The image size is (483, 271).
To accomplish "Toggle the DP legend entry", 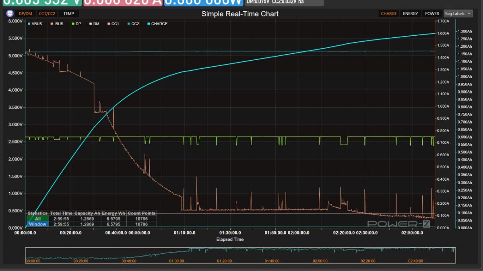I will coord(76,24).
